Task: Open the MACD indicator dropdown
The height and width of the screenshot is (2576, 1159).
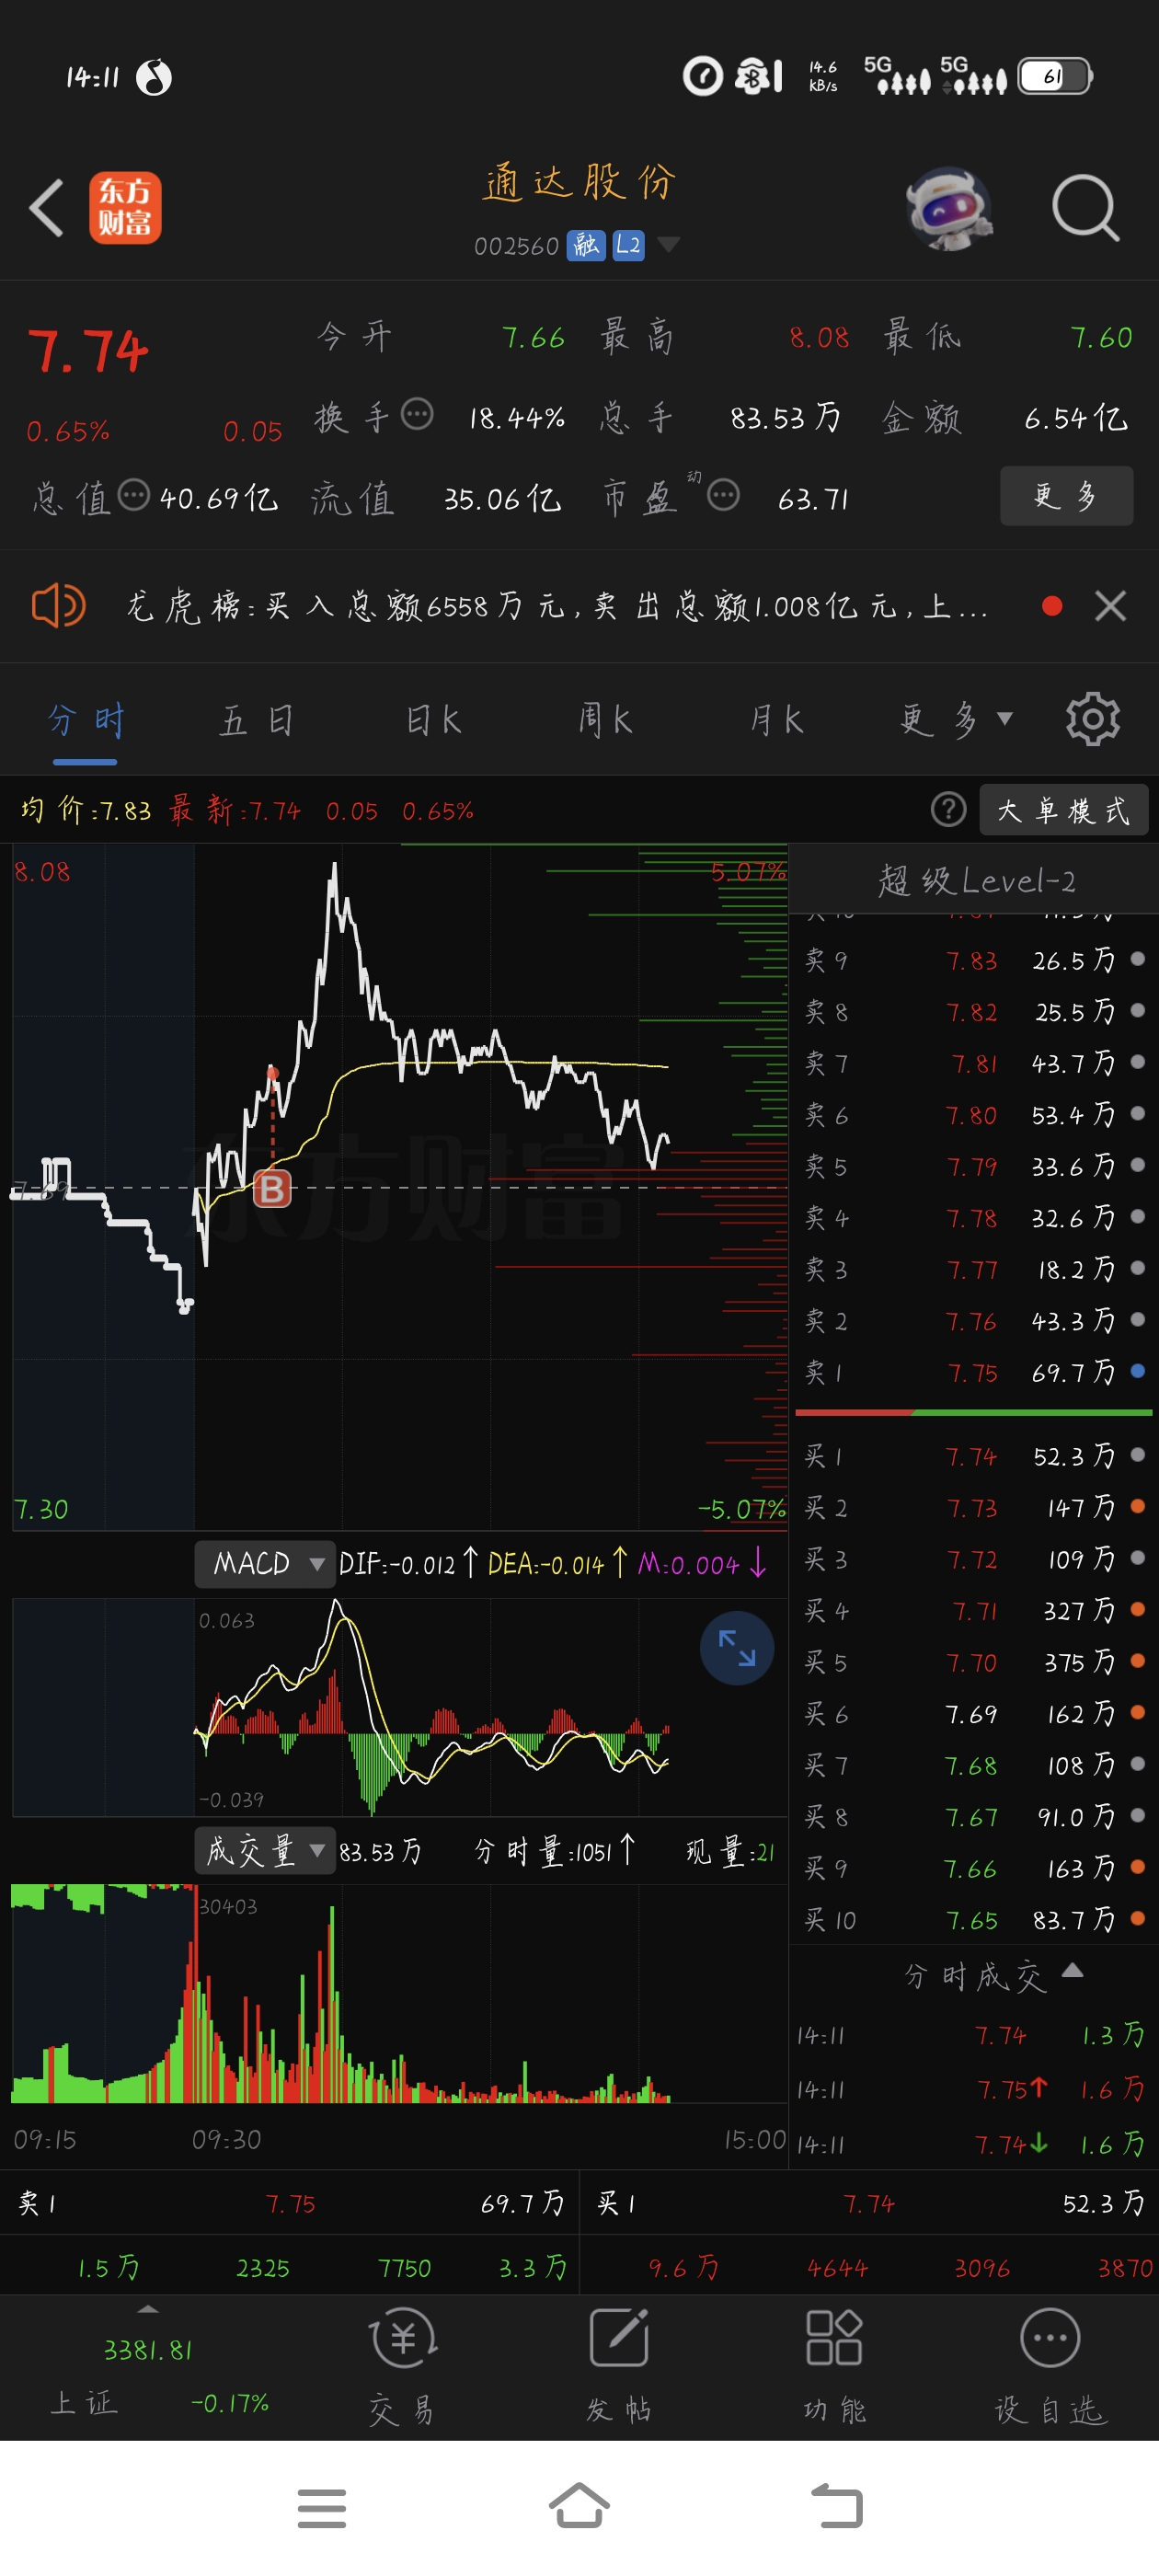Action: point(265,1564)
